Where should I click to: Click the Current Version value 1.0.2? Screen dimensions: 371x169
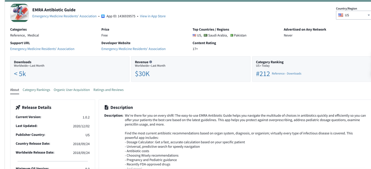click(x=86, y=117)
